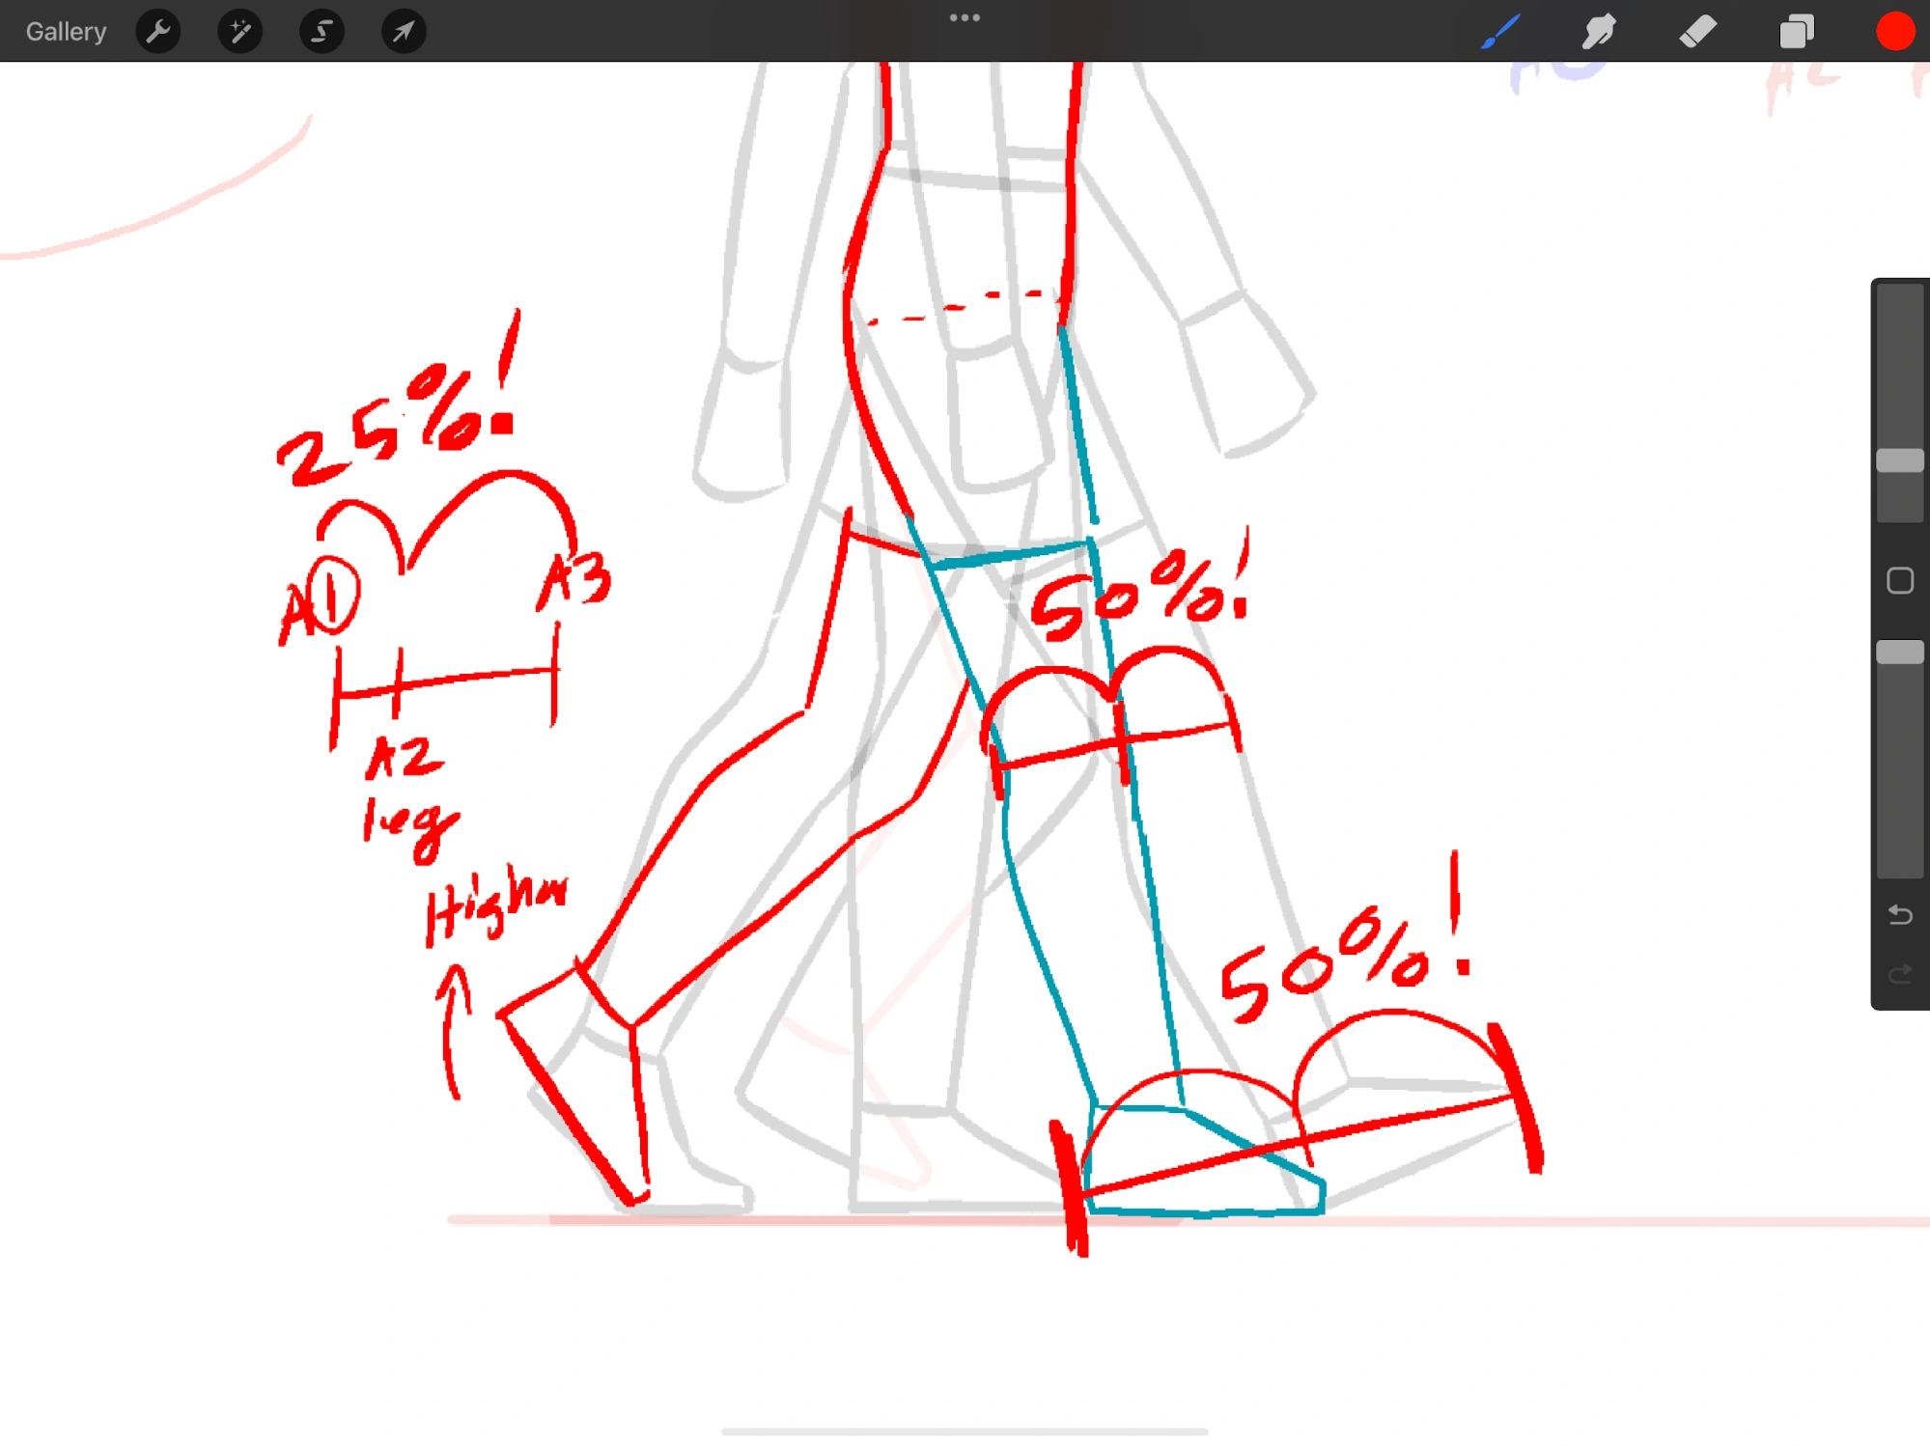Open the Actions wrench menu

[158, 32]
